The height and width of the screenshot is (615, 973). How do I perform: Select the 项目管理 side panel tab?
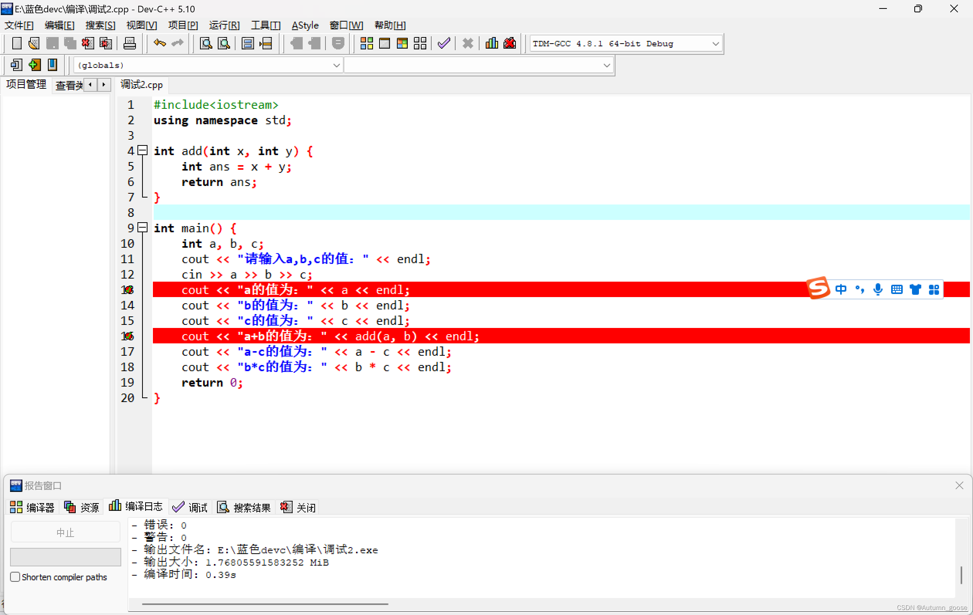pyautogui.click(x=26, y=84)
